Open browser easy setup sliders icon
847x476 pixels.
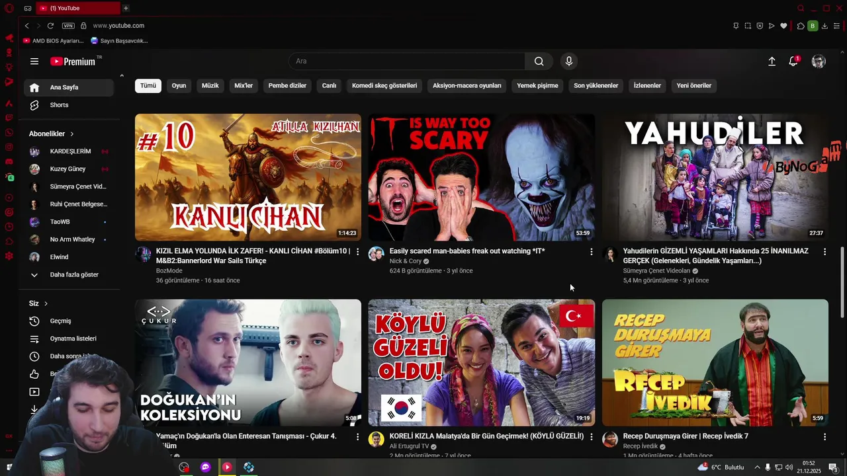coord(836,26)
